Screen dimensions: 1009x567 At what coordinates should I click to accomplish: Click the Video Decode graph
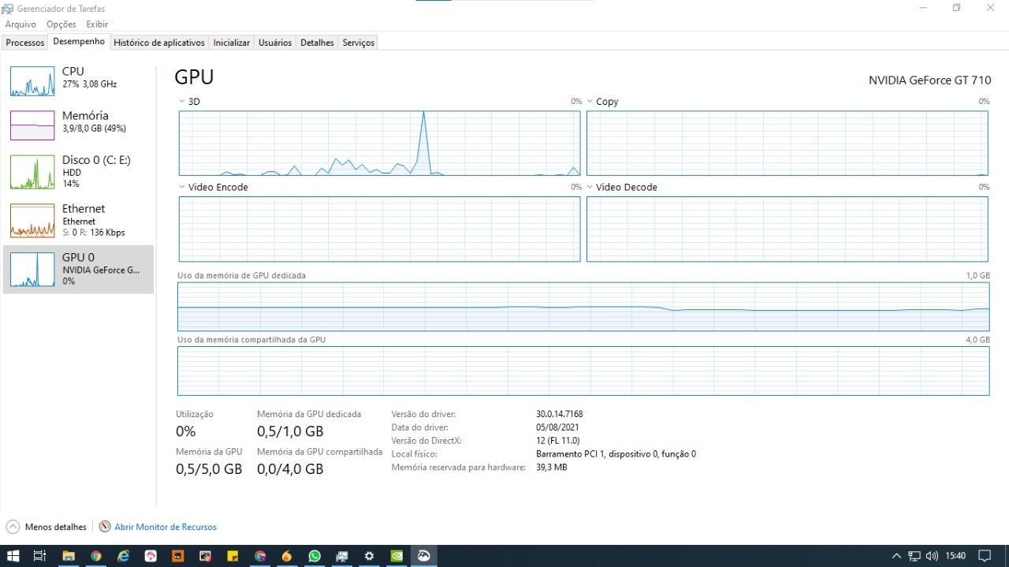point(787,229)
